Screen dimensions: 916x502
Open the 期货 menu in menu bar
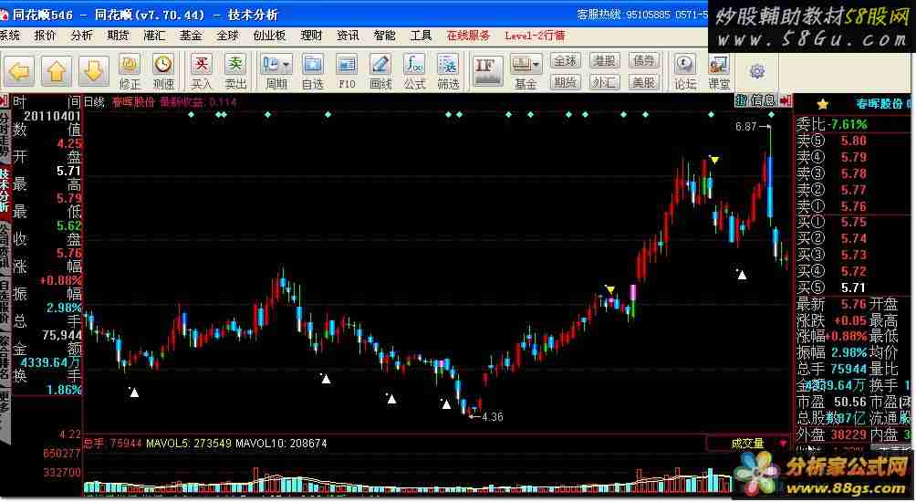118,36
